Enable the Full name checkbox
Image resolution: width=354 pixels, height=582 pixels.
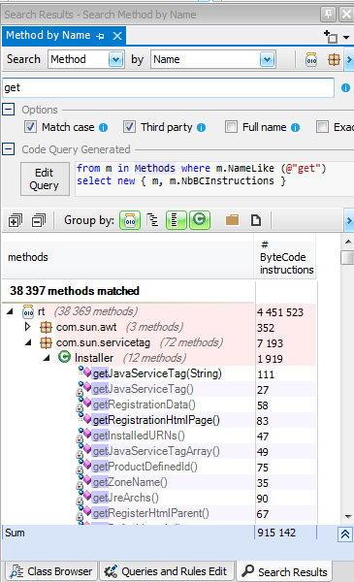pos(231,127)
